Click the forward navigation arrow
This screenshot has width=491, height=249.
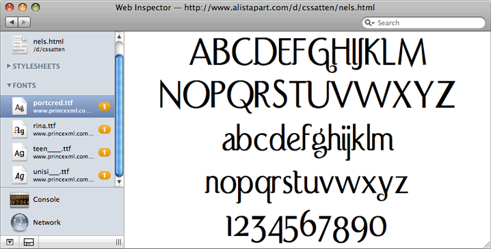pyautogui.click(x=25, y=23)
